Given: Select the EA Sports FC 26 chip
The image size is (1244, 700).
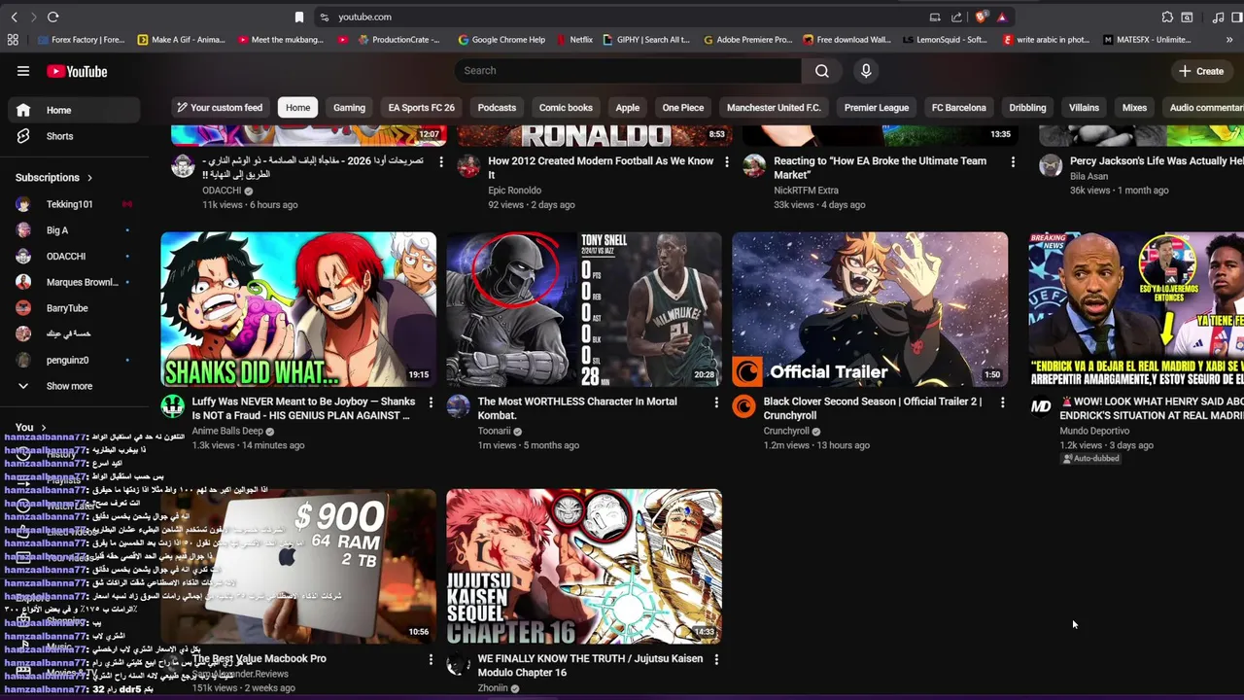Looking at the screenshot, I should [x=421, y=108].
